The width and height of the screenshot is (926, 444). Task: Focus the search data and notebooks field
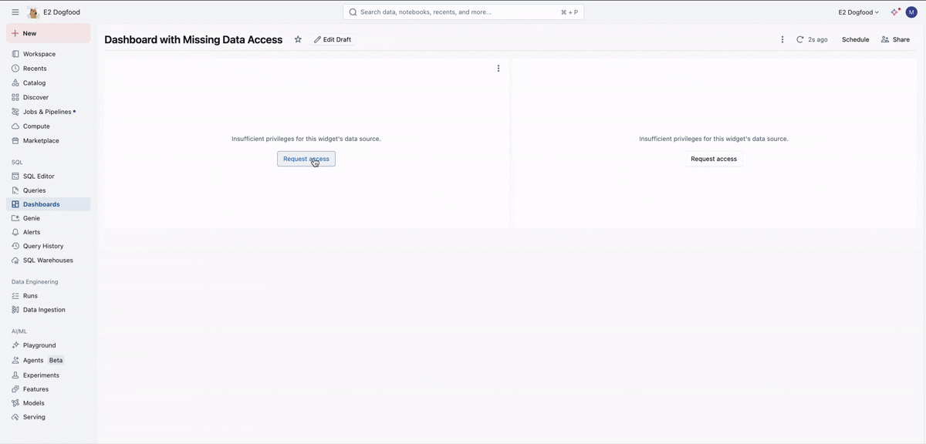(x=463, y=12)
